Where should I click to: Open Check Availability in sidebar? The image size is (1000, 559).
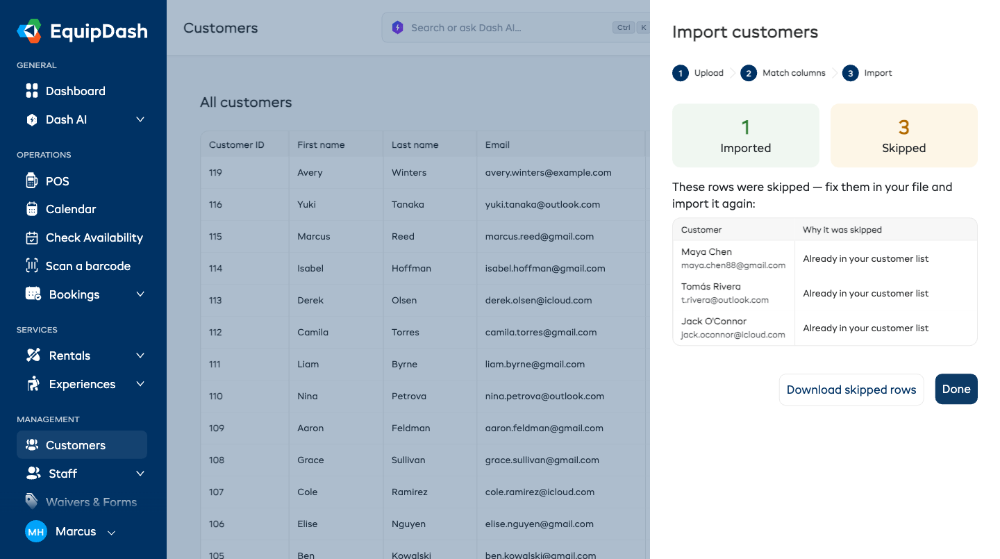click(x=82, y=237)
